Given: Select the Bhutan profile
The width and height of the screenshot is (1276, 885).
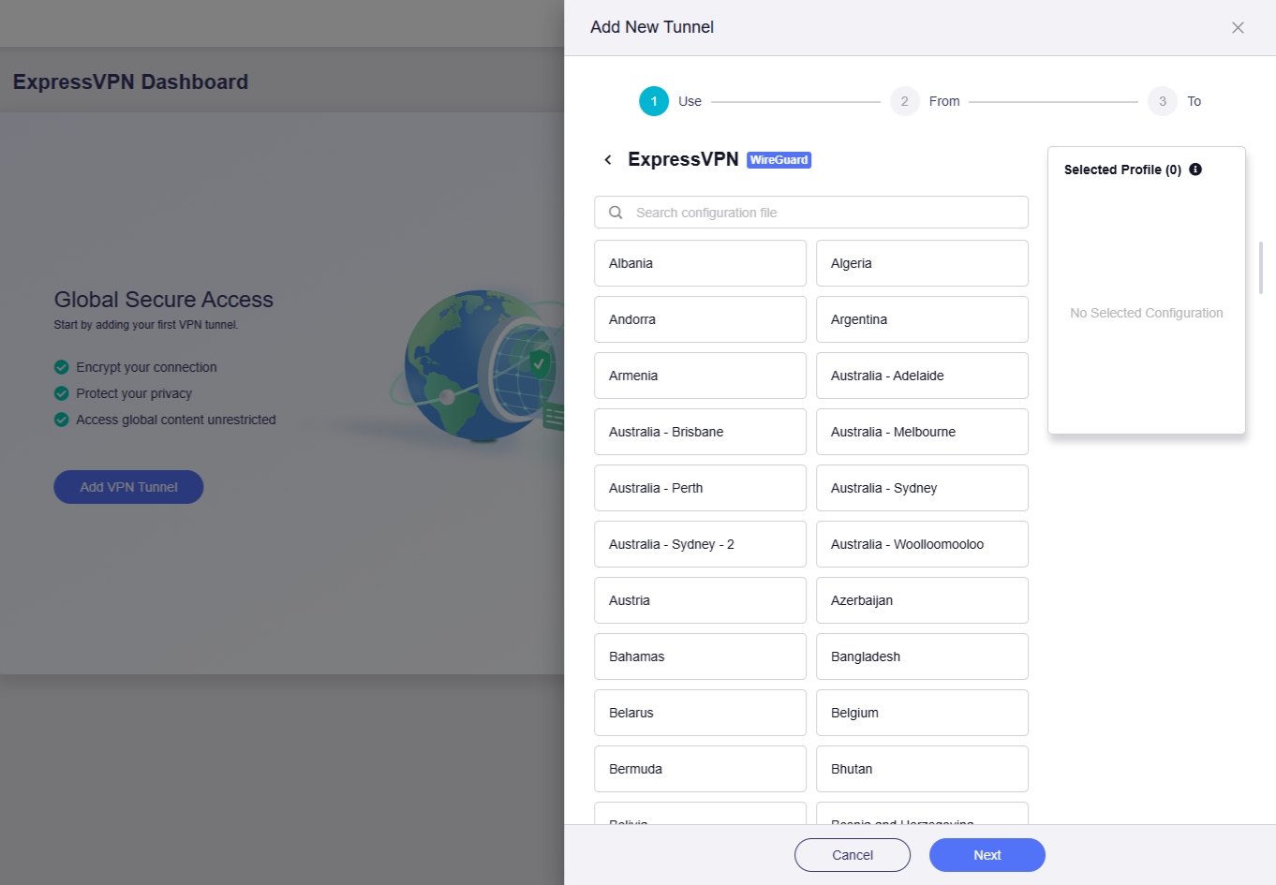Looking at the screenshot, I should click(922, 769).
